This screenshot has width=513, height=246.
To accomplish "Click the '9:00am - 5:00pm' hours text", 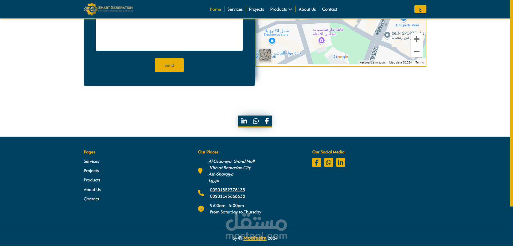I will click(x=227, y=206).
